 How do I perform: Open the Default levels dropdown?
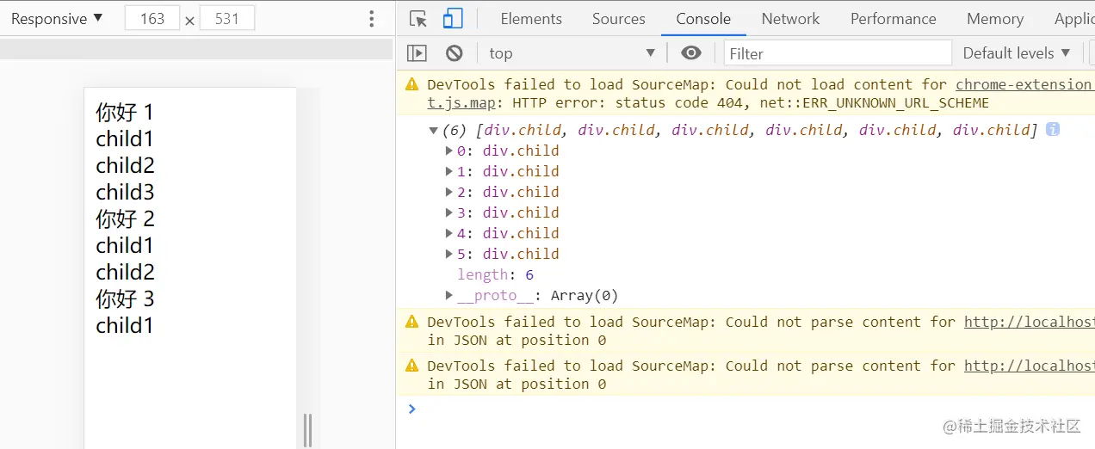click(x=1017, y=53)
